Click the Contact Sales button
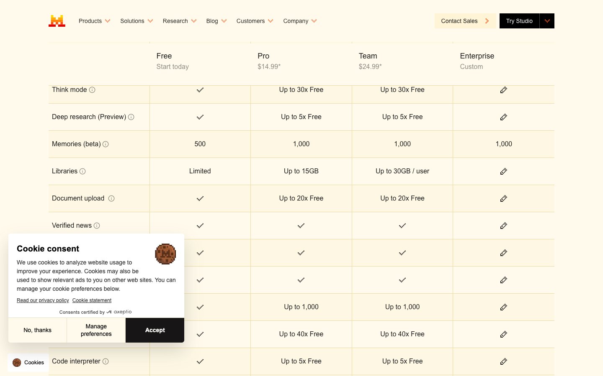 tap(465, 21)
